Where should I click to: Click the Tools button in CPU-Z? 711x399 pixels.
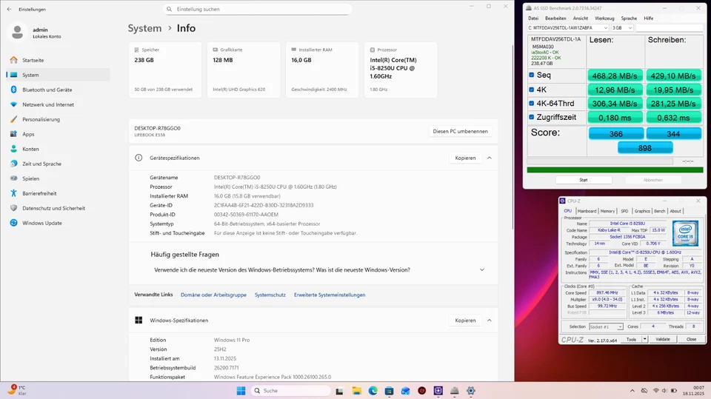pyautogui.click(x=631, y=339)
